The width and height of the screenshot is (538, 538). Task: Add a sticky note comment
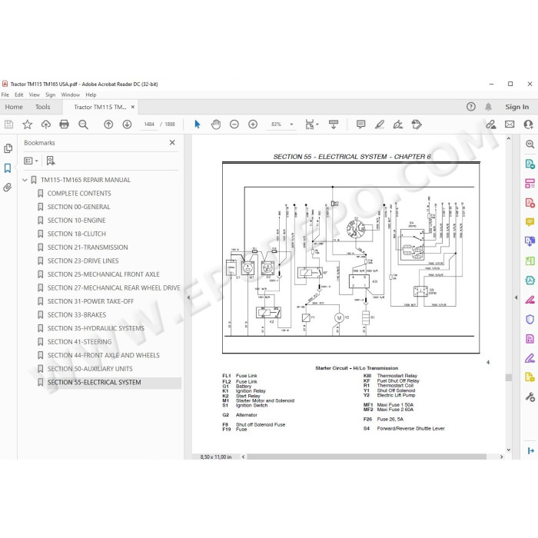(360, 125)
